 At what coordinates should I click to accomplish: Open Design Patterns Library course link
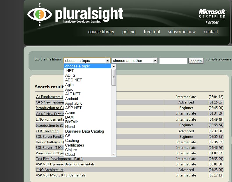(x=50, y=142)
